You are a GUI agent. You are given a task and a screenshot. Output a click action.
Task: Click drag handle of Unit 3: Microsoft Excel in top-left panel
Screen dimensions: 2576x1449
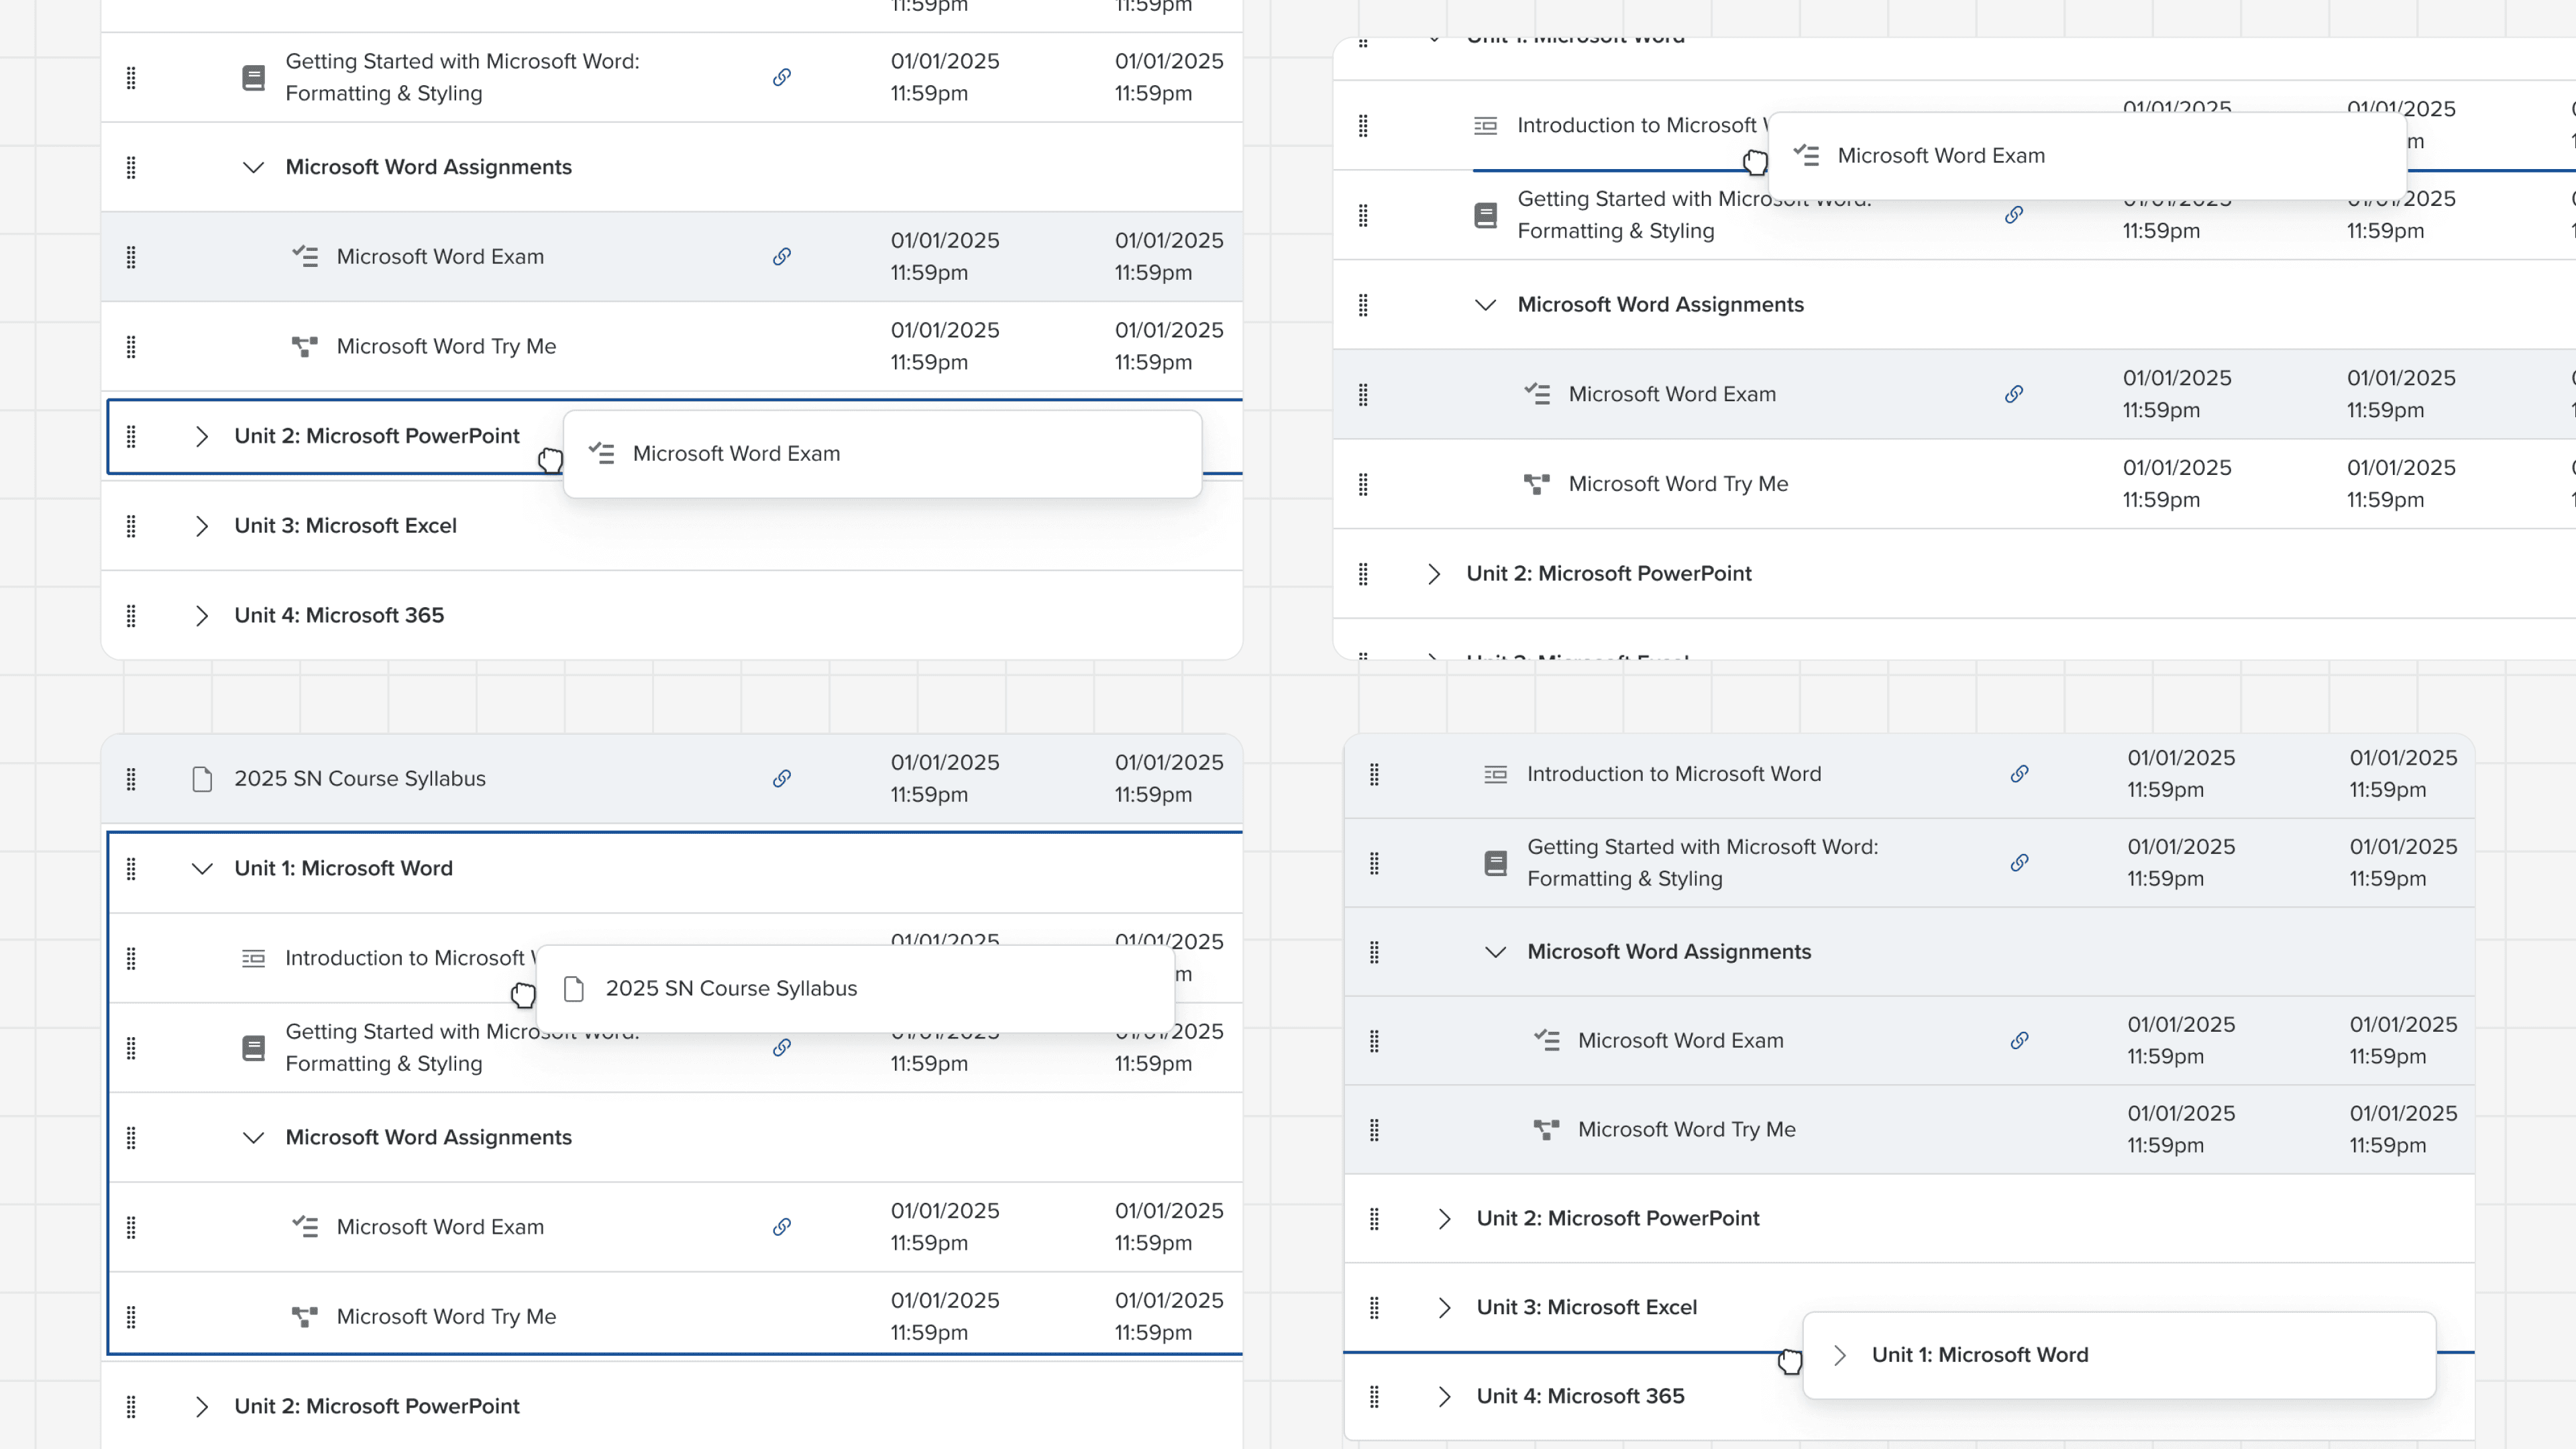[131, 526]
